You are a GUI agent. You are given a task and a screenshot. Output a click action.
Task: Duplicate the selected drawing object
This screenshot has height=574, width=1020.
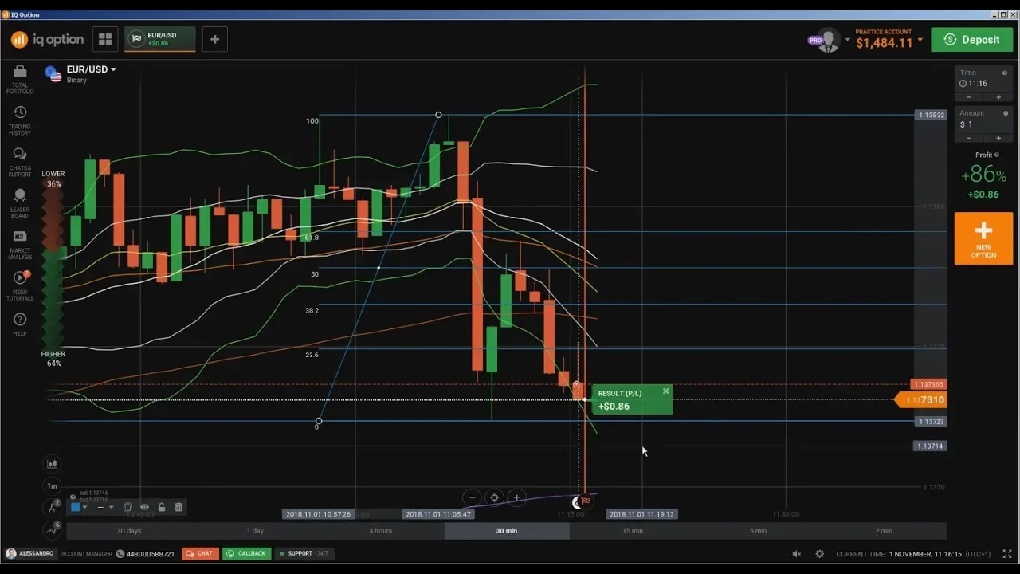(x=127, y=507)
